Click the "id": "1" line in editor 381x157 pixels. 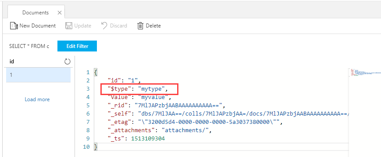pyautogui.click(x=124, y=80)
